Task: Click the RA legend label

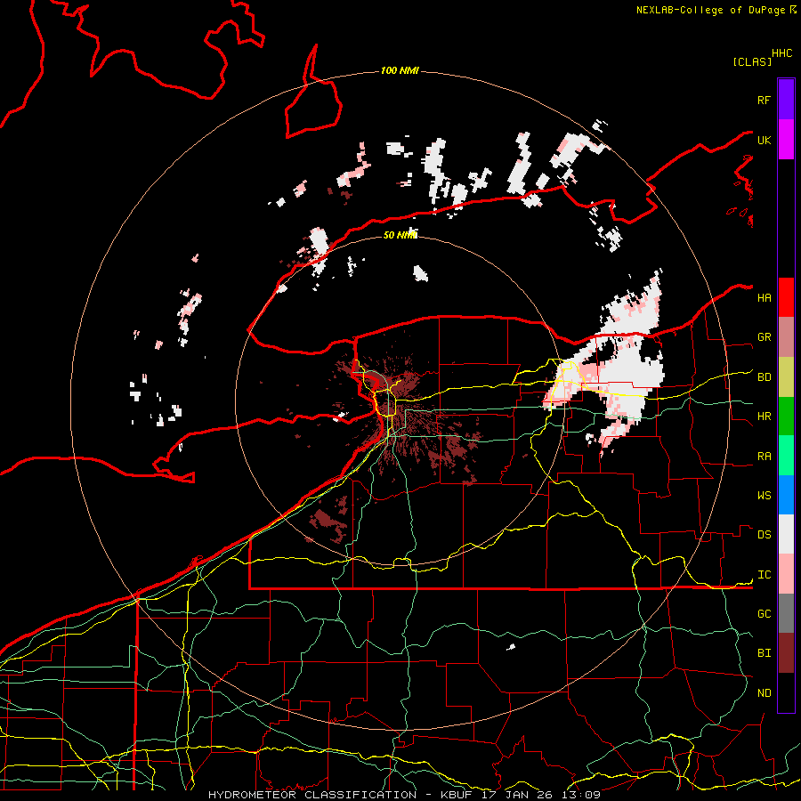Action: [764, 457]
